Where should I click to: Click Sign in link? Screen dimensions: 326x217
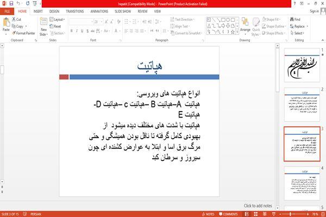(x=314, y=11)
